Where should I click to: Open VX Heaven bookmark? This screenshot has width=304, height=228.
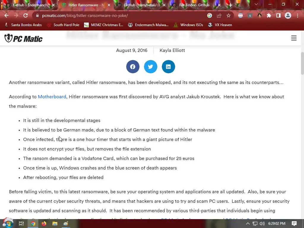[220, 25]
